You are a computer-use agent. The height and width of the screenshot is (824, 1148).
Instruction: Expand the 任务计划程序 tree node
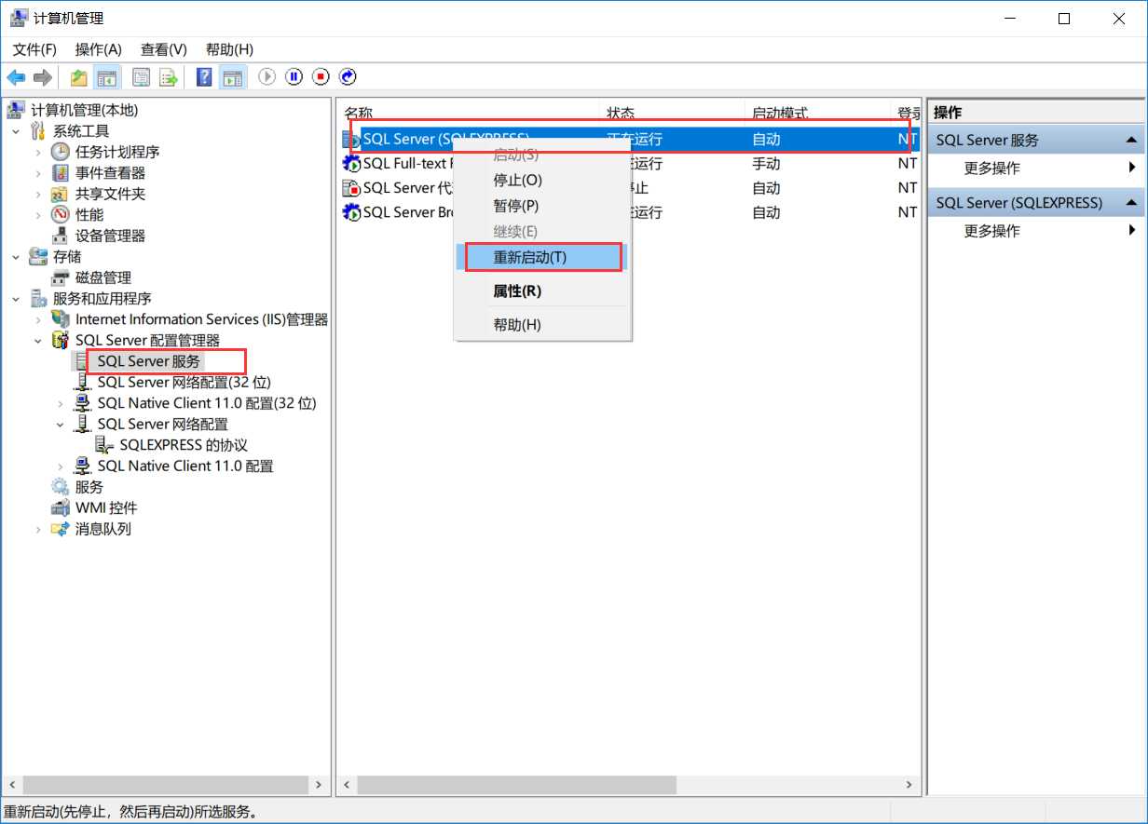pos(38,152)
